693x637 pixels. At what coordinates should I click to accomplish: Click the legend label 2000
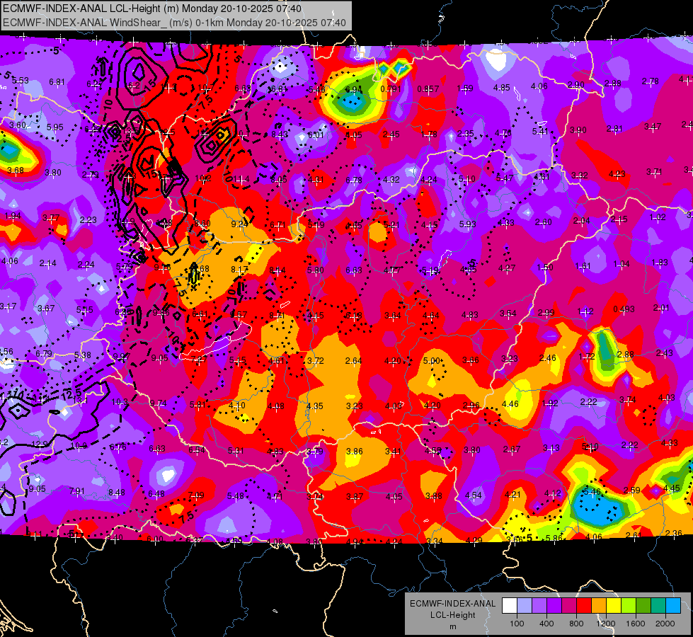(665, 624)
